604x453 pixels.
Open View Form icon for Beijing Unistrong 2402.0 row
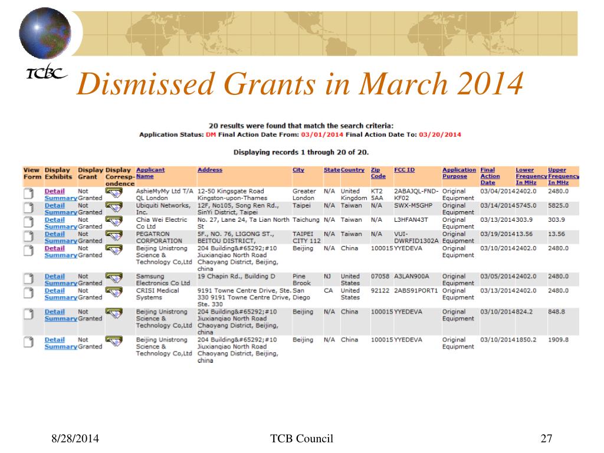click(28, 250)
